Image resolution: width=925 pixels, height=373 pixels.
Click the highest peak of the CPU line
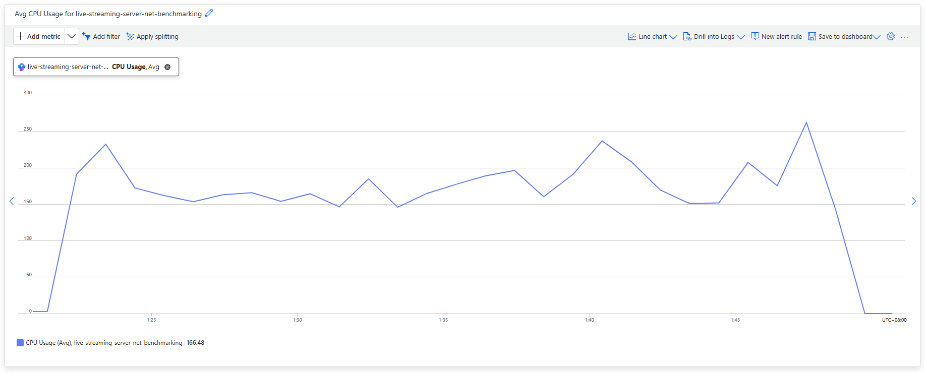(806, 122)
